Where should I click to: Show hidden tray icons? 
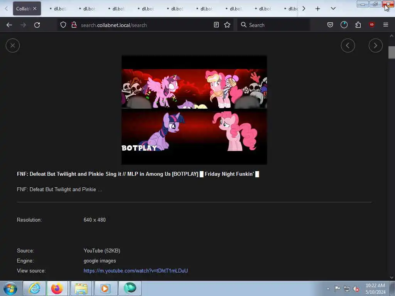click(328, 289)
